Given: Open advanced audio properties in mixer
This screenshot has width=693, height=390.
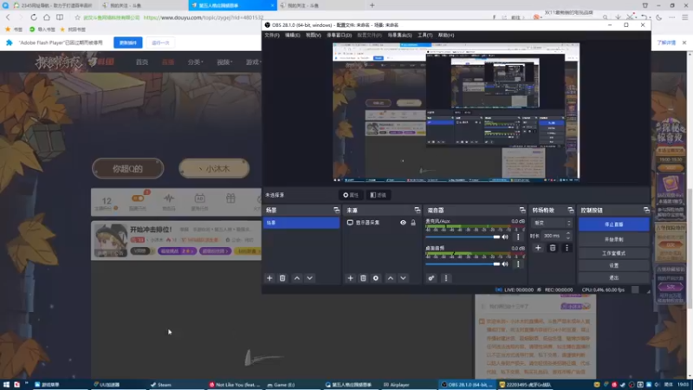Looking at the screenshot, I should 431,278.
